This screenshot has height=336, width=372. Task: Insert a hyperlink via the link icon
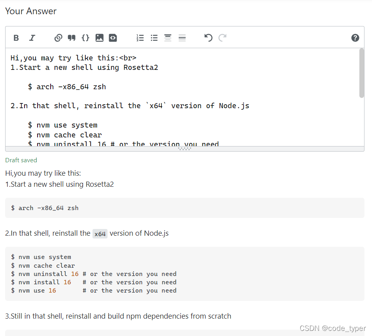coord(58,38)
